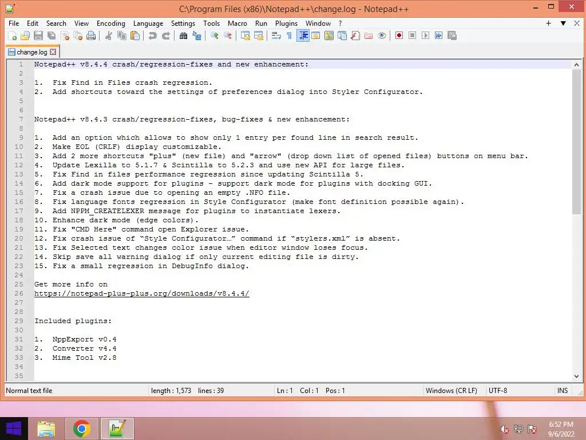This screenshot has height=440, width=586.
Task: Run macro multiple times icon
Action: click(x=439, y=36)
